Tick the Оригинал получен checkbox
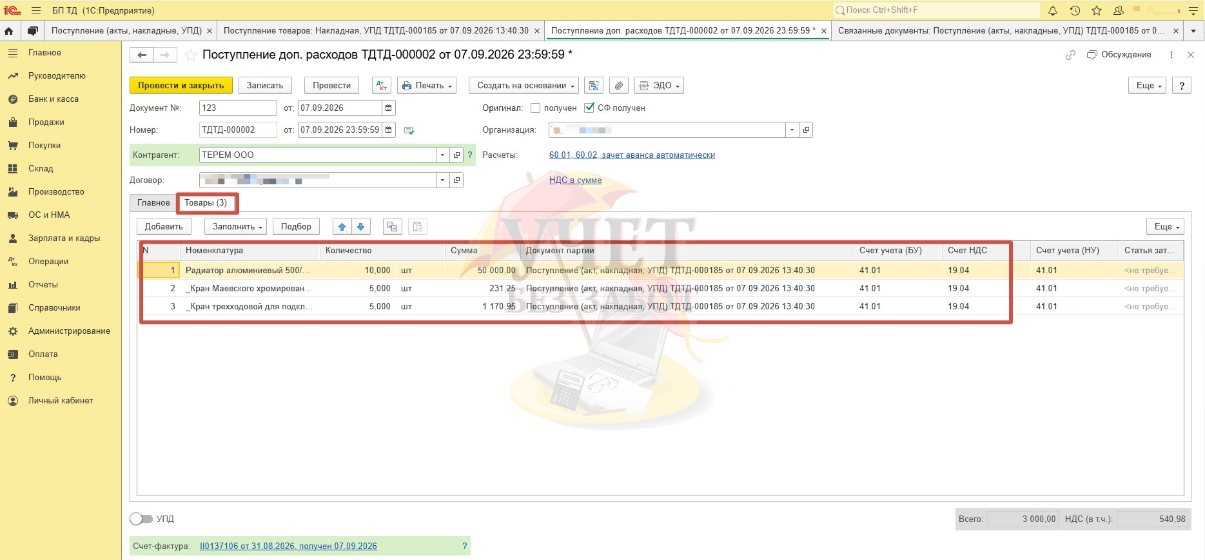Screen dimensions: 1205x560 tap(535, 108)
